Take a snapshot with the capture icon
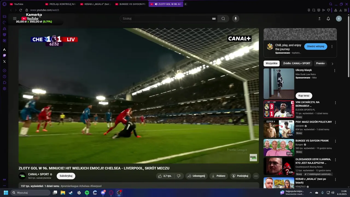The height and width of the screenshot is (197, 350). tap(314, 10)
